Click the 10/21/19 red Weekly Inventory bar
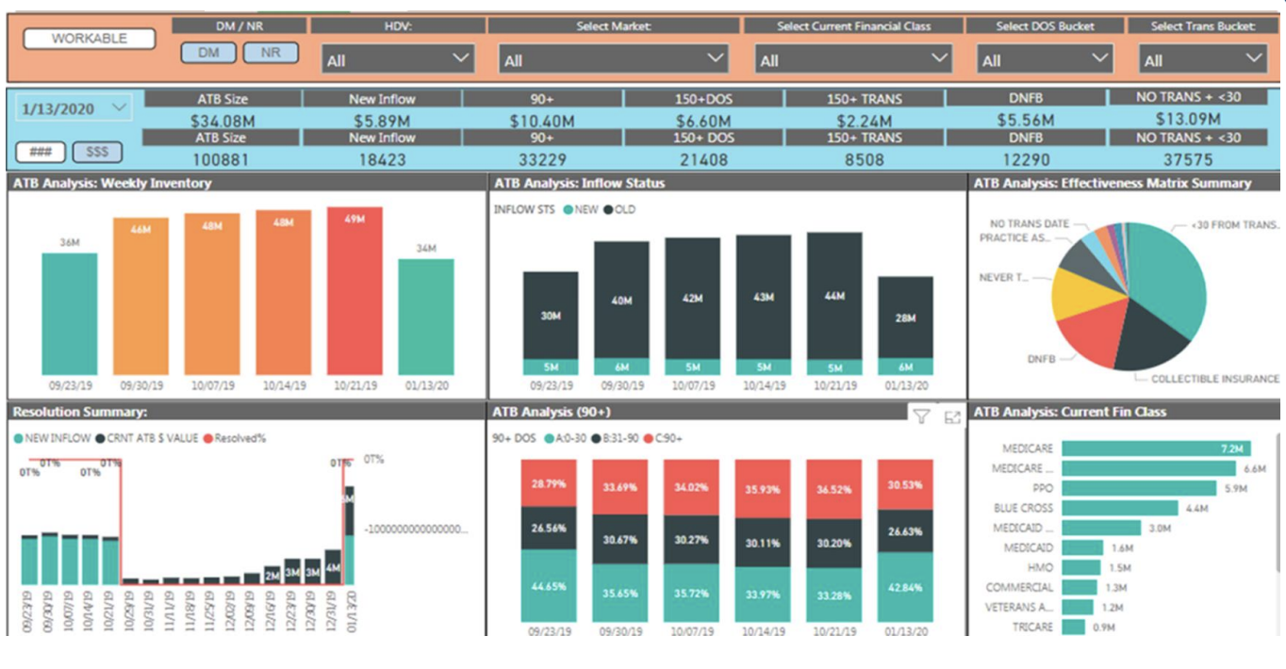The height and width of the screenshot is (669, 1286). point(355,290)
